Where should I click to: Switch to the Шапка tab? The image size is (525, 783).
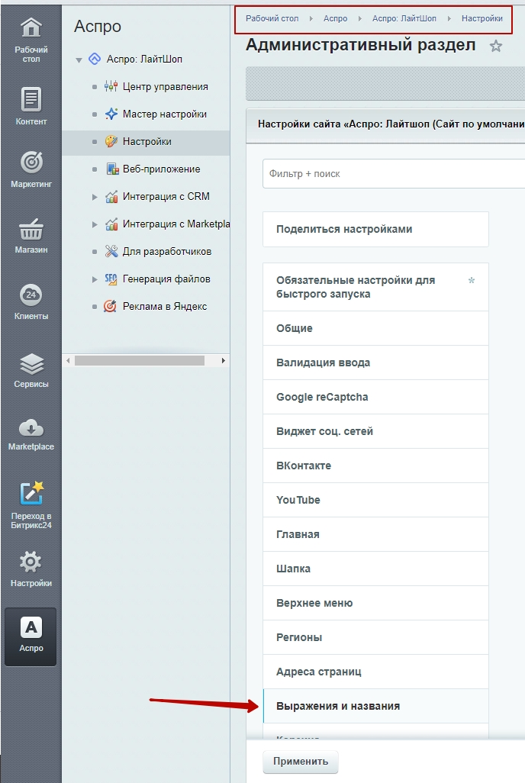375,569
